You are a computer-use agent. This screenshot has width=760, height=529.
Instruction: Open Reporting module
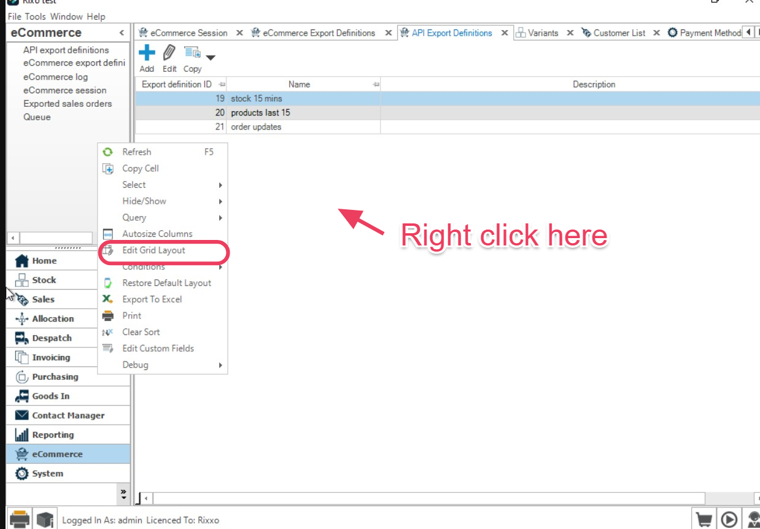pyautogui.click(x=68, y=434)
